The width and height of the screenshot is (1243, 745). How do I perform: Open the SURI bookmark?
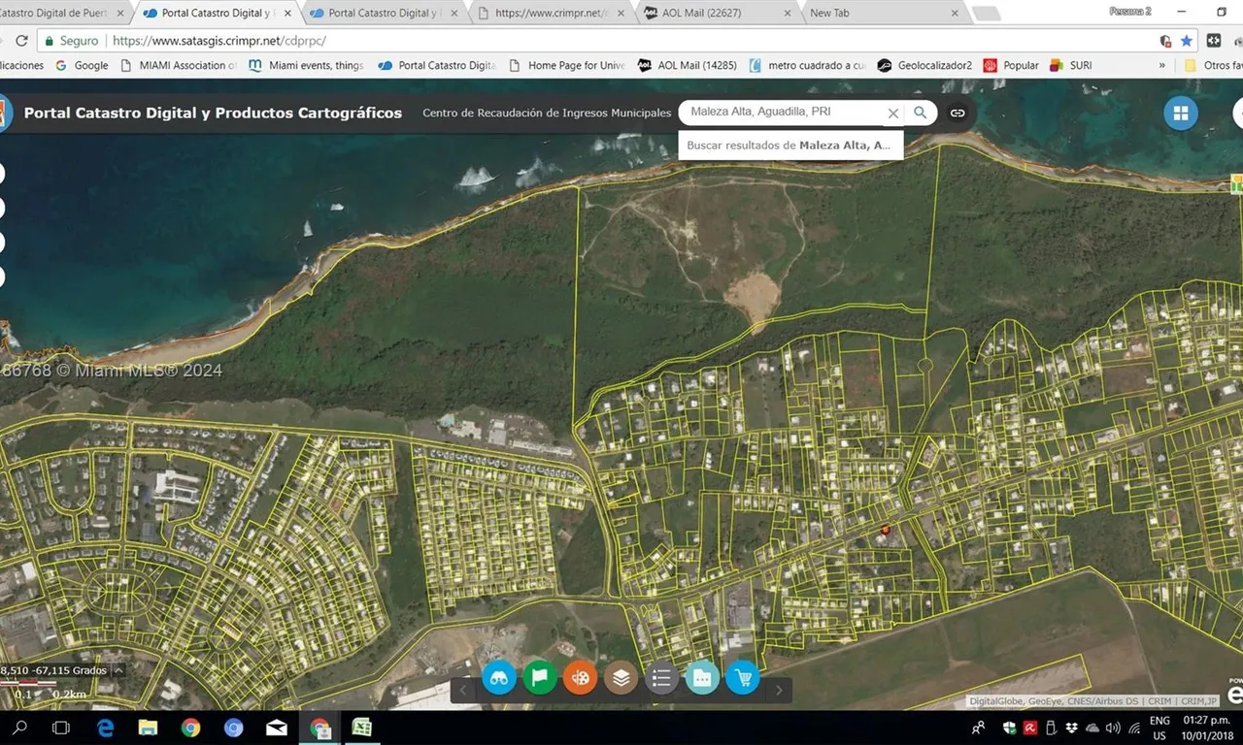pos(1071,65)
